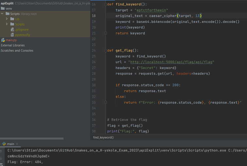Click the venv folder icon
The height and width of the screenshot is (166, 247).
(x=3, y=8)
